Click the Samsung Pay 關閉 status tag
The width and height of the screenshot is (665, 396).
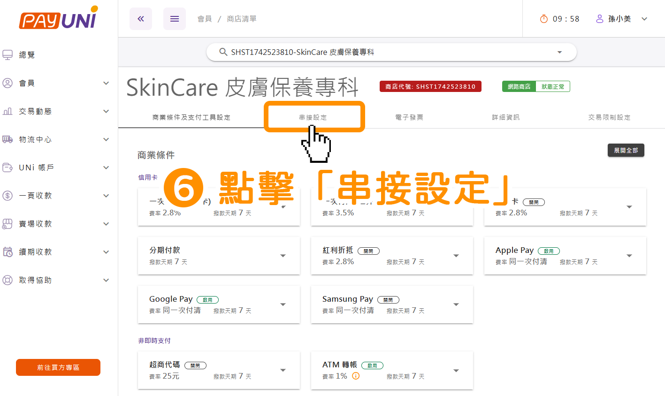(388, 300)
